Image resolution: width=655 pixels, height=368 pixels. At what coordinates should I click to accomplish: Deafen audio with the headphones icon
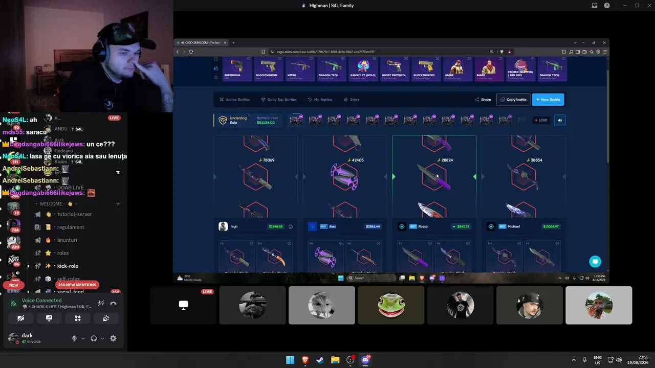click(x=94, y=338)
